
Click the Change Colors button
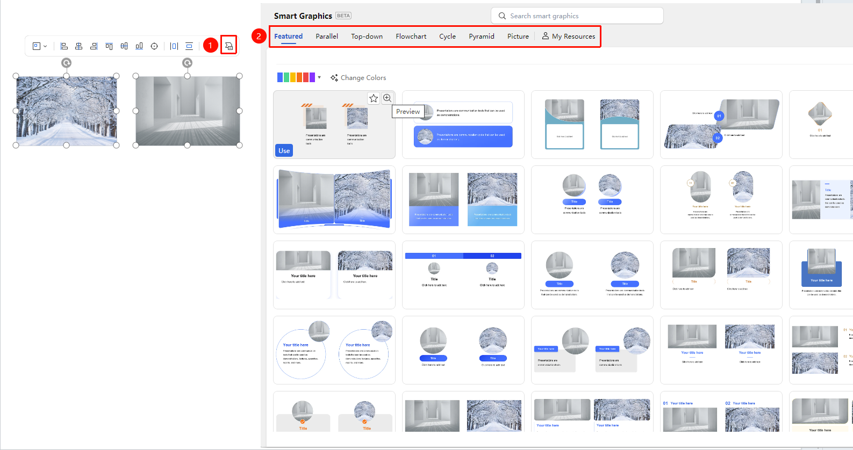pyautogui.click(x=358, y=78)
